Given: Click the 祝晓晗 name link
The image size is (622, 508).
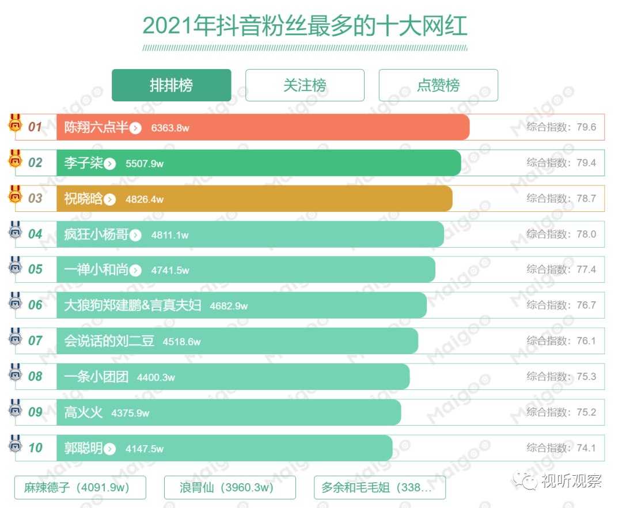Looking at the screenshot, I should tap(84, 199).
